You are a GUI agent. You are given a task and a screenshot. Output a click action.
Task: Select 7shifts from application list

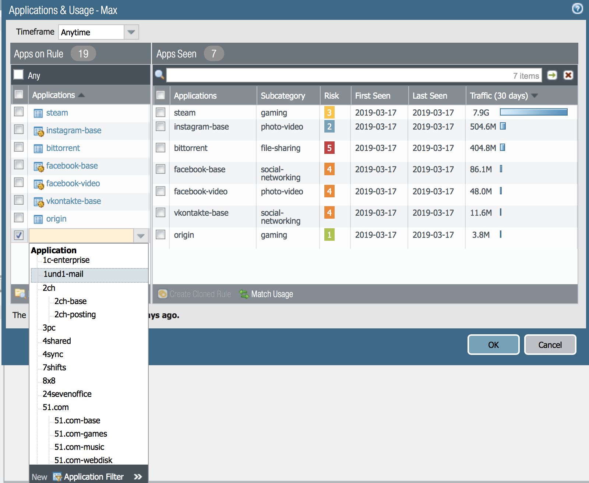pyautogui.click(x=54, y=367)
